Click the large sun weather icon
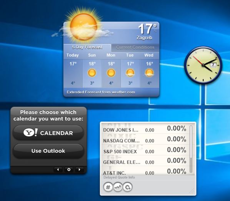The image size is (230, 201). click(x=83, y=27)
